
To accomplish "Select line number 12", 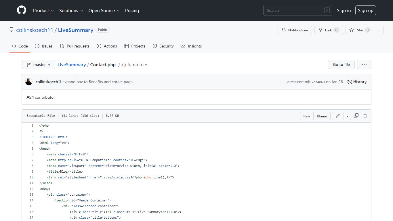I will click(x=32, y=189).
